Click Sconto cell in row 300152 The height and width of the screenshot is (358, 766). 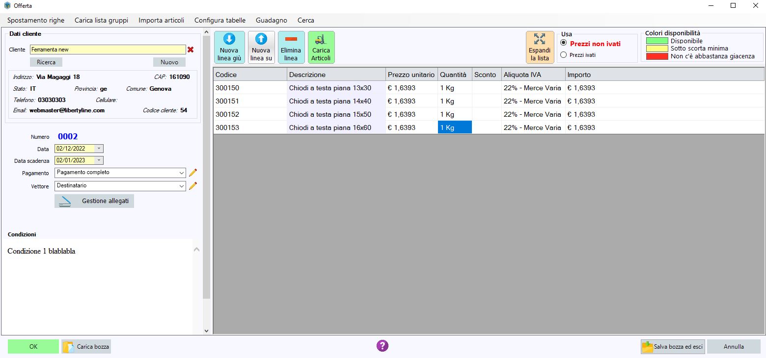coord(487,114)
